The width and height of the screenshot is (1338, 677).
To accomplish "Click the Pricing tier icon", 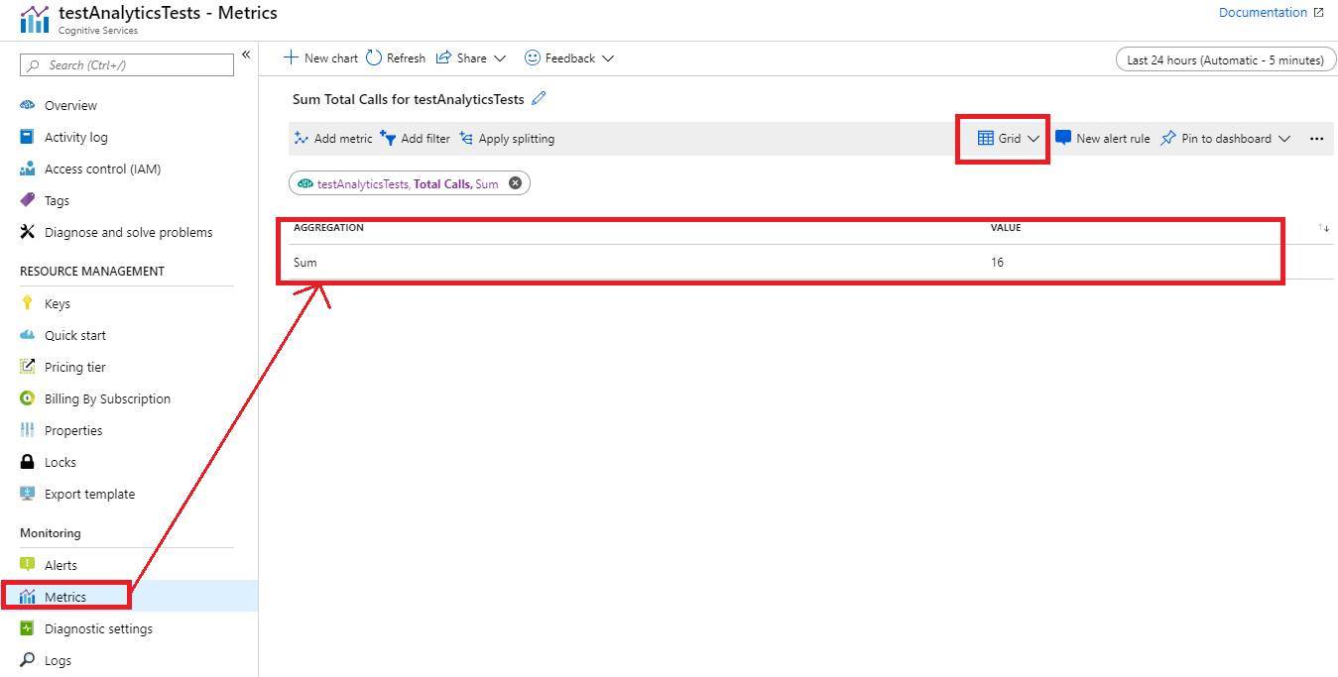I will point(27,367).
